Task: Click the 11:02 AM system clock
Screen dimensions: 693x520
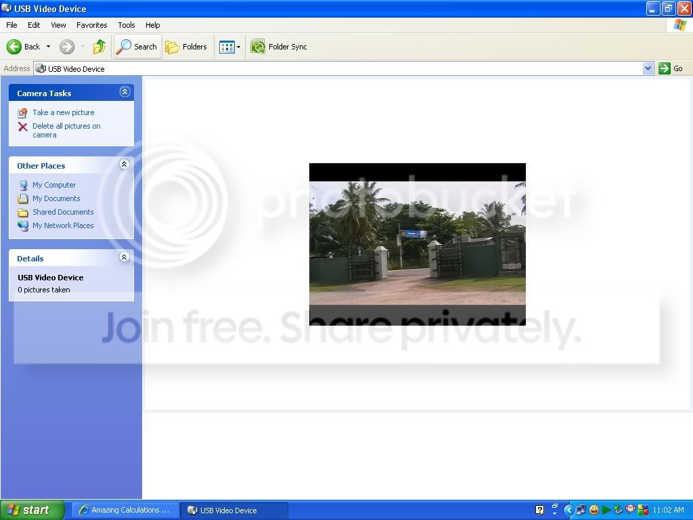Action: (x=668, y=510)
